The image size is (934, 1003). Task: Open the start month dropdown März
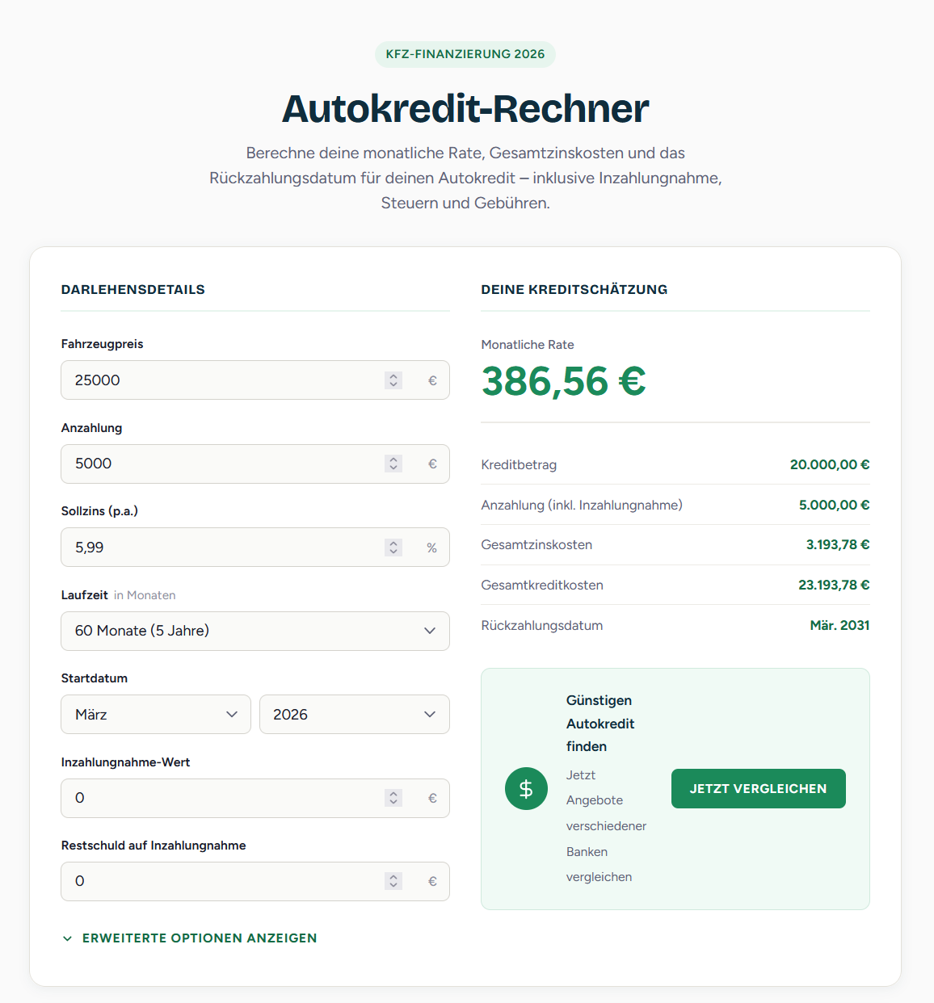pos(156,715)
